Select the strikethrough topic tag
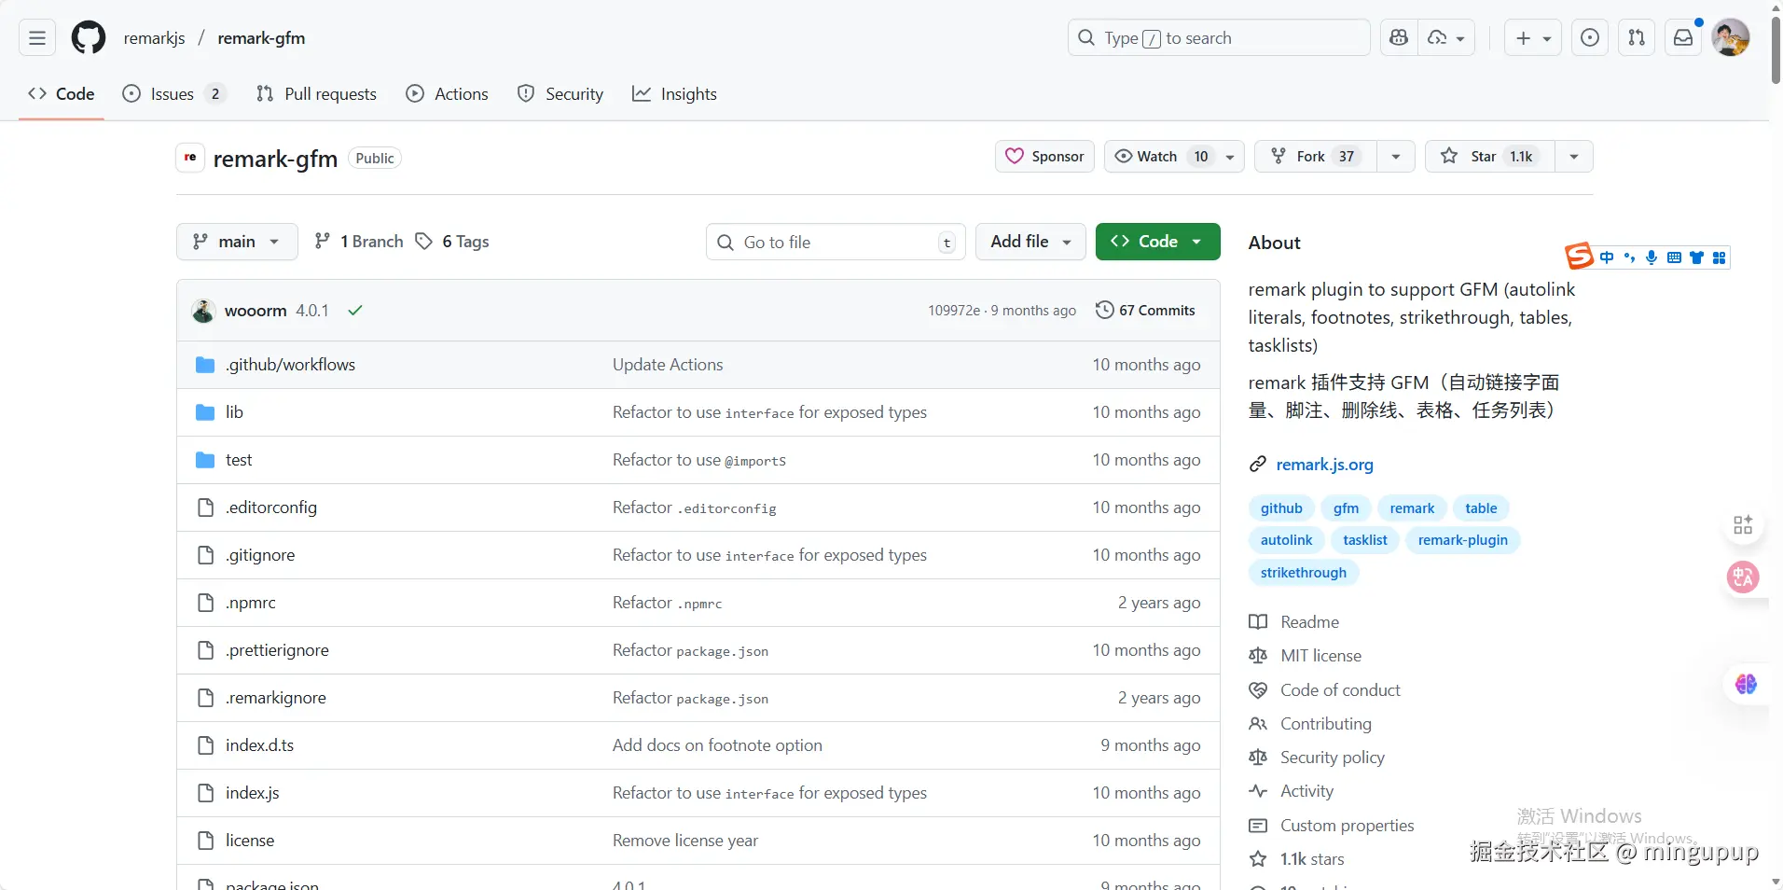1783x890 pixels. pyautogui.click(x=1304, y=573)
